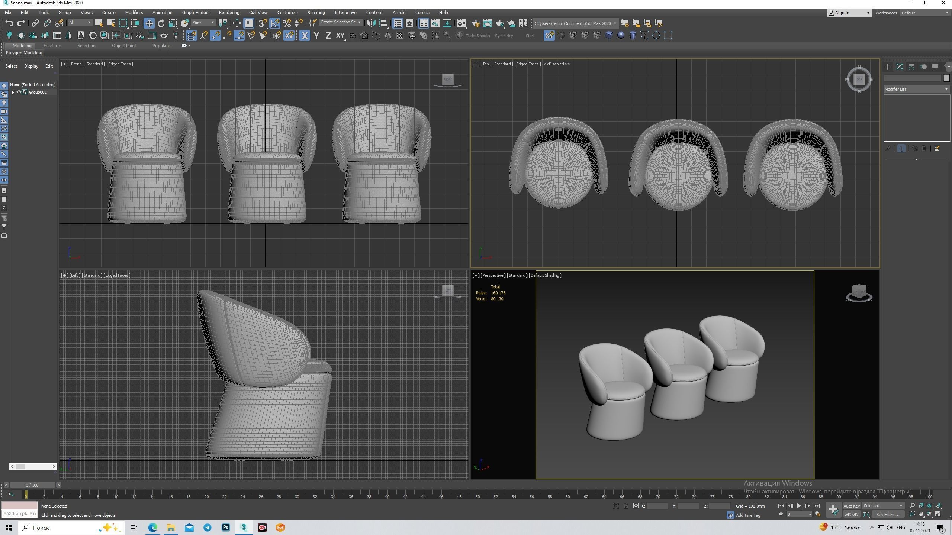The height and width of the screenshot is (535, 952).
Task: Toggle visibility eye of Group001
Action: [19, 92]
